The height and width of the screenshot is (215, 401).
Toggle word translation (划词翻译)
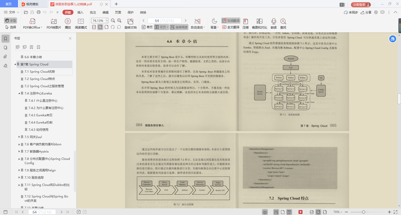pyautogui.click(x=231, y=21)
